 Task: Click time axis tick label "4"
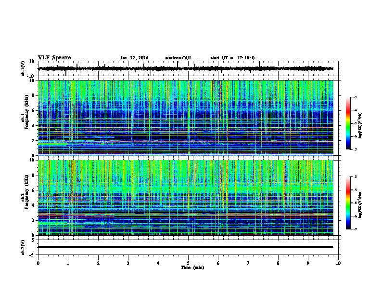[x=158, y=263]
